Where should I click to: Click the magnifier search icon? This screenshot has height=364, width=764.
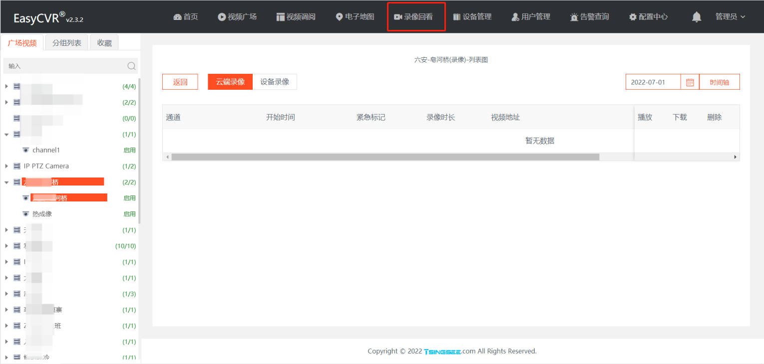tap(131, 66)
